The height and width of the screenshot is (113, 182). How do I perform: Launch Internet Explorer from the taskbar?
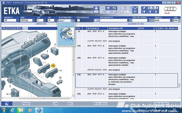pyautogui.click(x=12, y=110)
